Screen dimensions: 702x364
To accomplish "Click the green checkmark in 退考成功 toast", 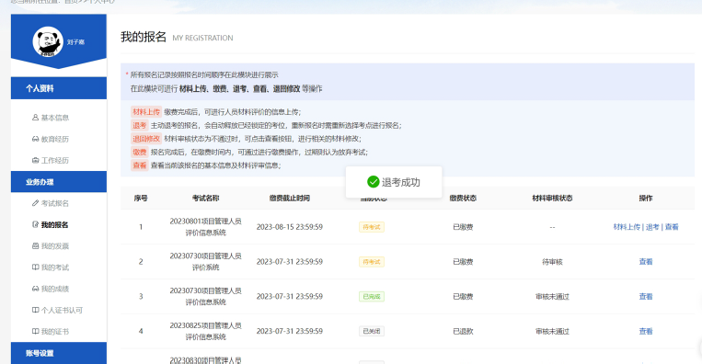I will click(x=373, y=182).
